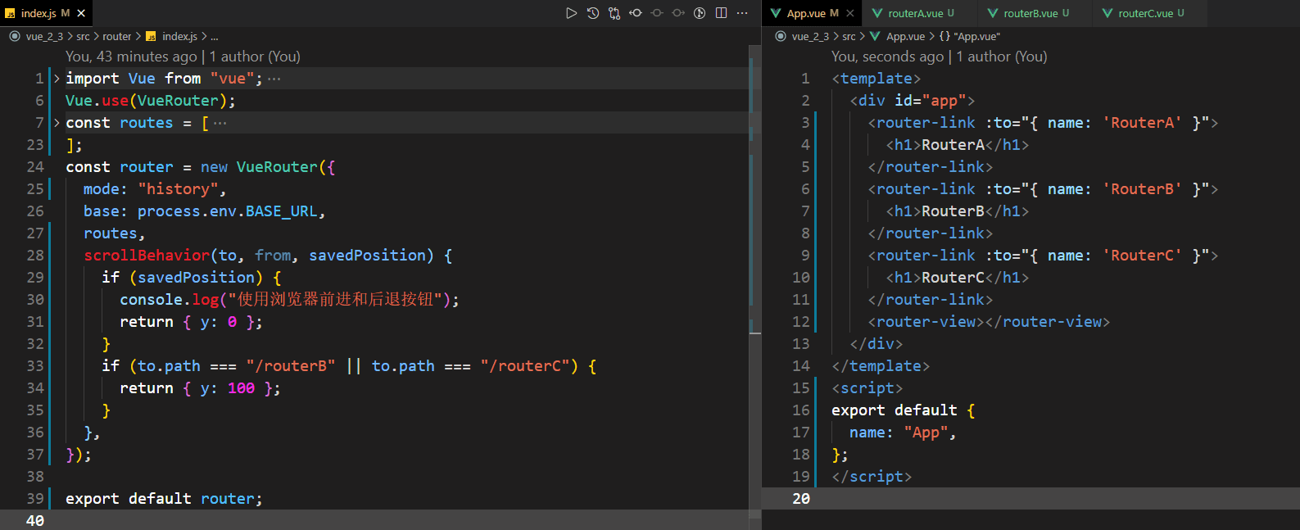Close the App.vue tab
Image resolution: width=1300 pixels, height=530 pixels.
[x=850, y=13]
